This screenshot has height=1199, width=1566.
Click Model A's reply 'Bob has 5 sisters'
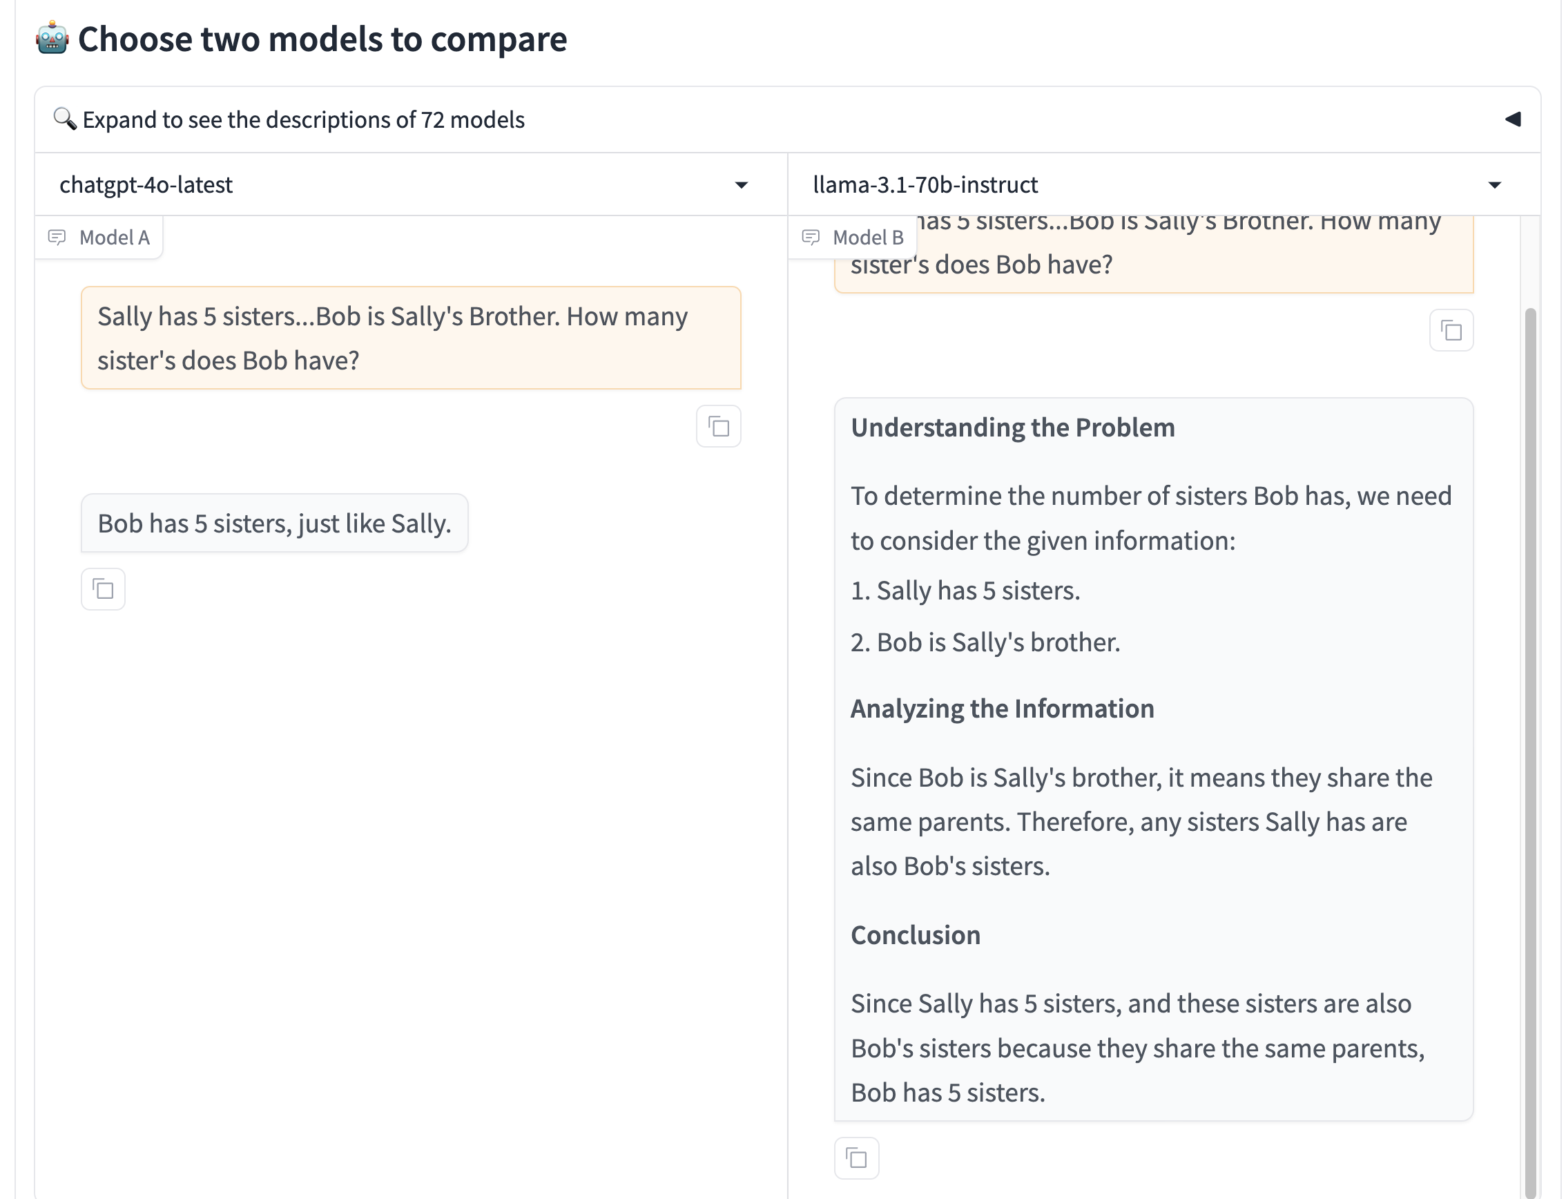[x=274, y=522]
